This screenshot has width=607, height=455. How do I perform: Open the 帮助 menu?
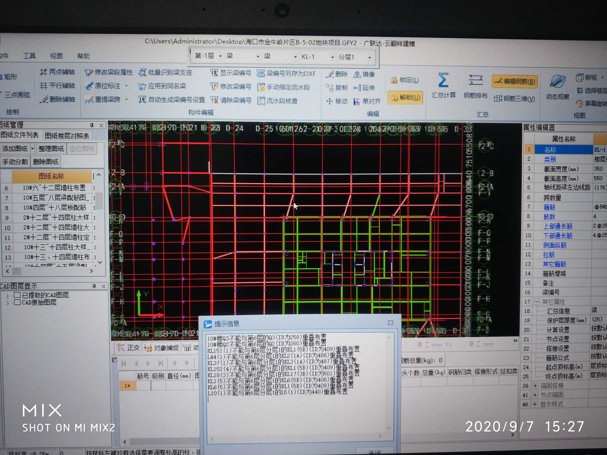[83, 56]
